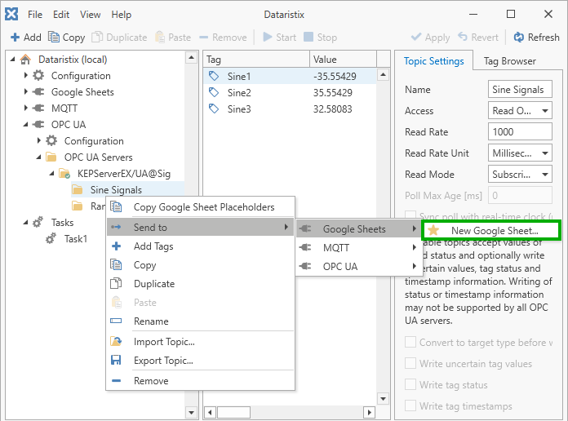
Task: Select the Sine Signals tree item
Action: click(127, 190)
